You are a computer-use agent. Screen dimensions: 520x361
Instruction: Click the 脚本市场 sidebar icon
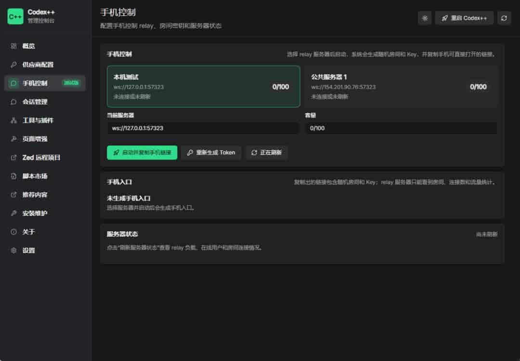[x=13, y=176]
